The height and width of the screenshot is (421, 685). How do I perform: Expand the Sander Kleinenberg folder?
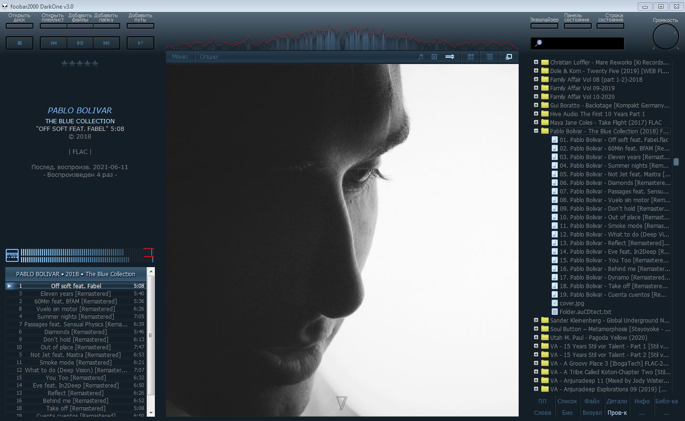536,320
